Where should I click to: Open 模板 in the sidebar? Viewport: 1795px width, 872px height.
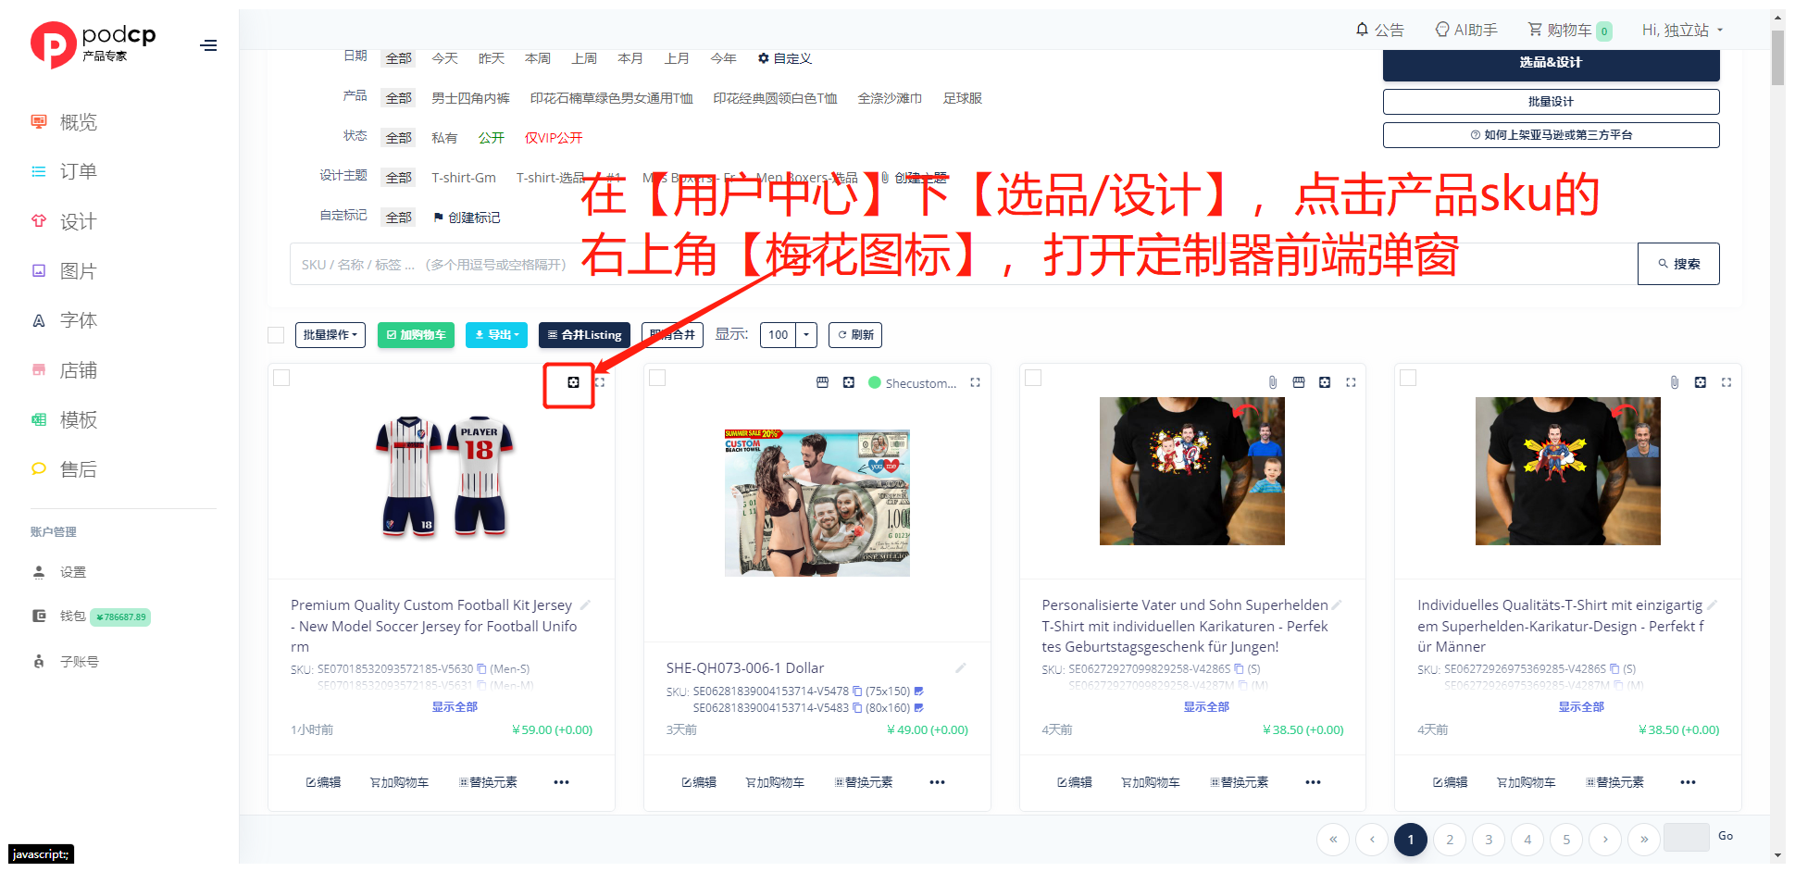click(x=79, y=419)
